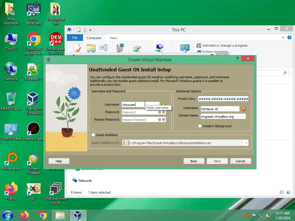Enable Install in Background checkbox
The width and height of the screenshot is (295, 221).
[x=200, y=126]
